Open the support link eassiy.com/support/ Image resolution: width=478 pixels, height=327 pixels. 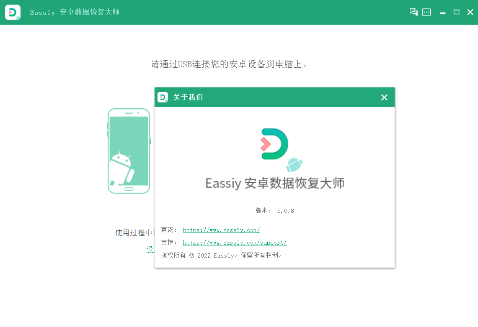pos(235,243)
